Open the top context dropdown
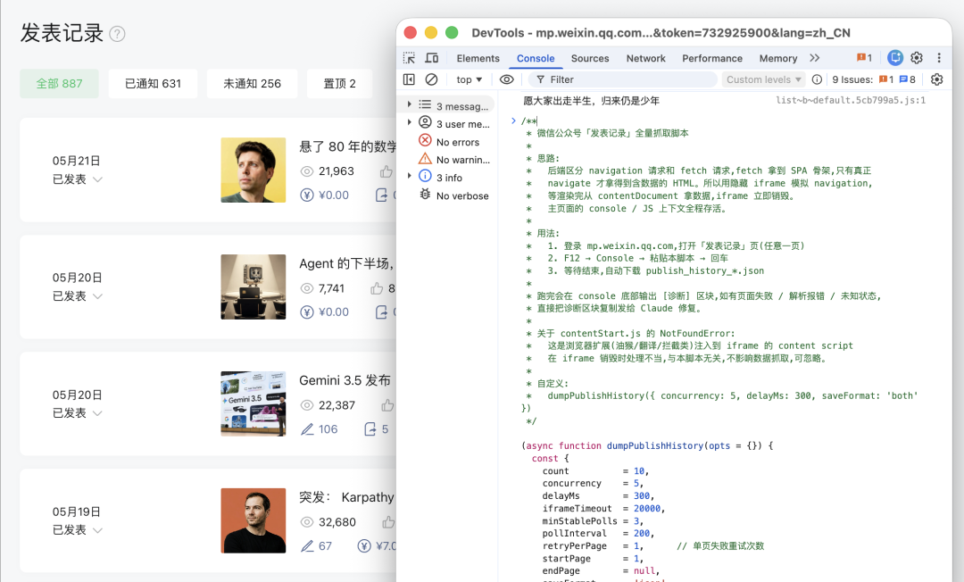The image size is (964, 582). click(x=470, y=79)
